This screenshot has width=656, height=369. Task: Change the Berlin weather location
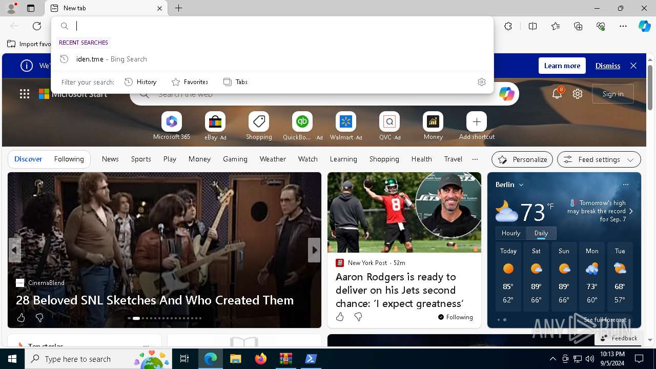[x=509, y=184]
